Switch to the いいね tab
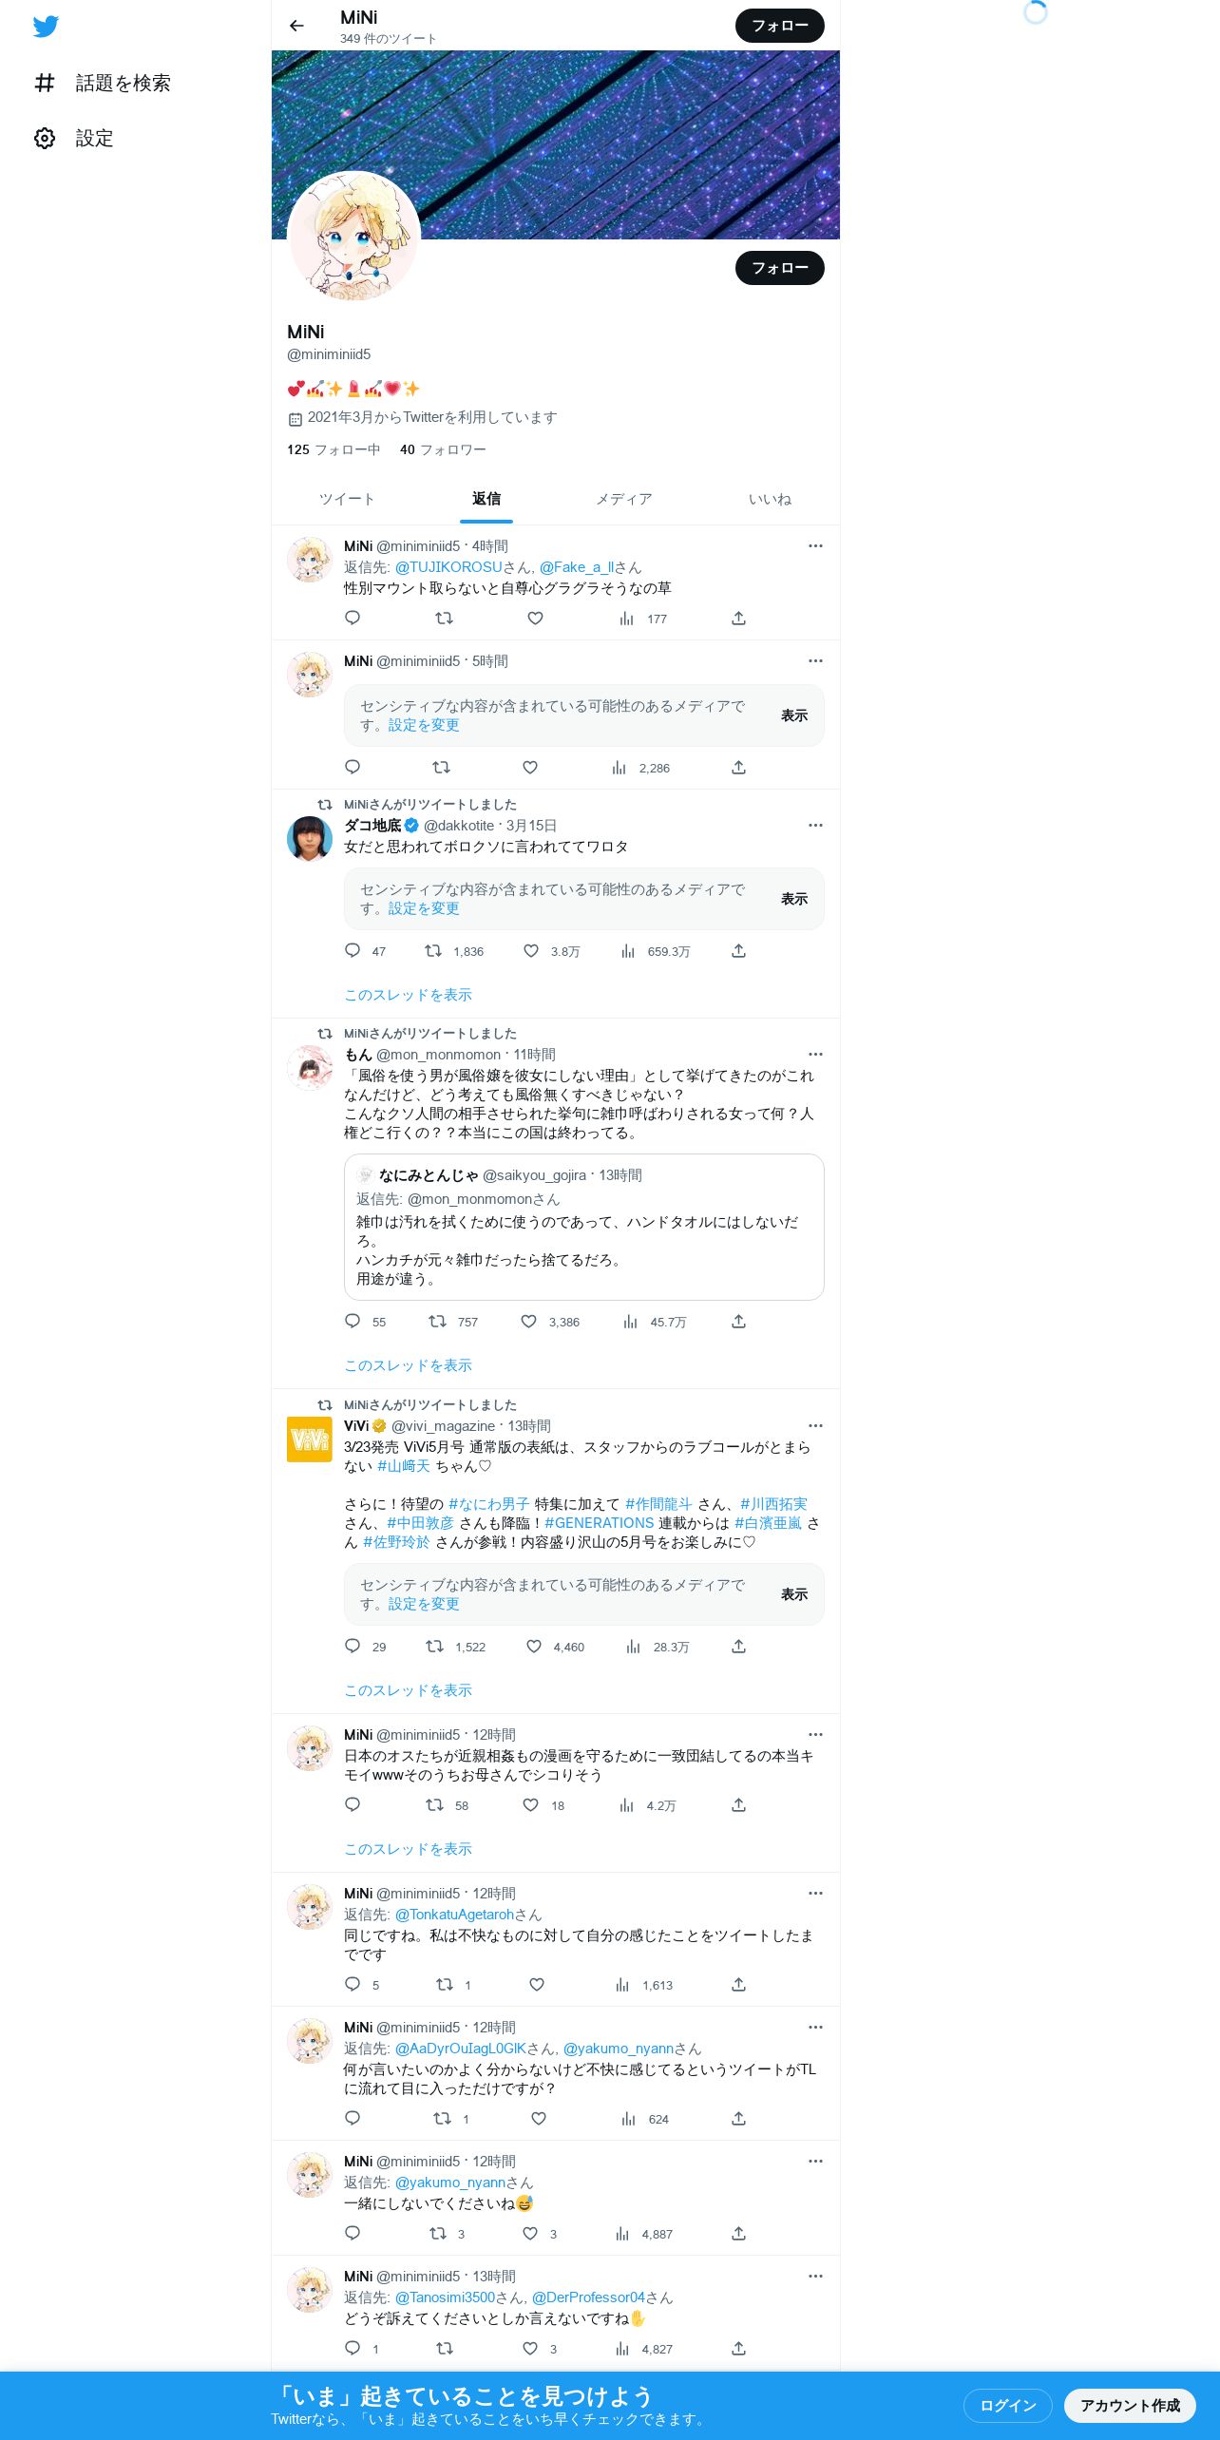This screenshot has height=2440, width=1220. pos(770,500)
